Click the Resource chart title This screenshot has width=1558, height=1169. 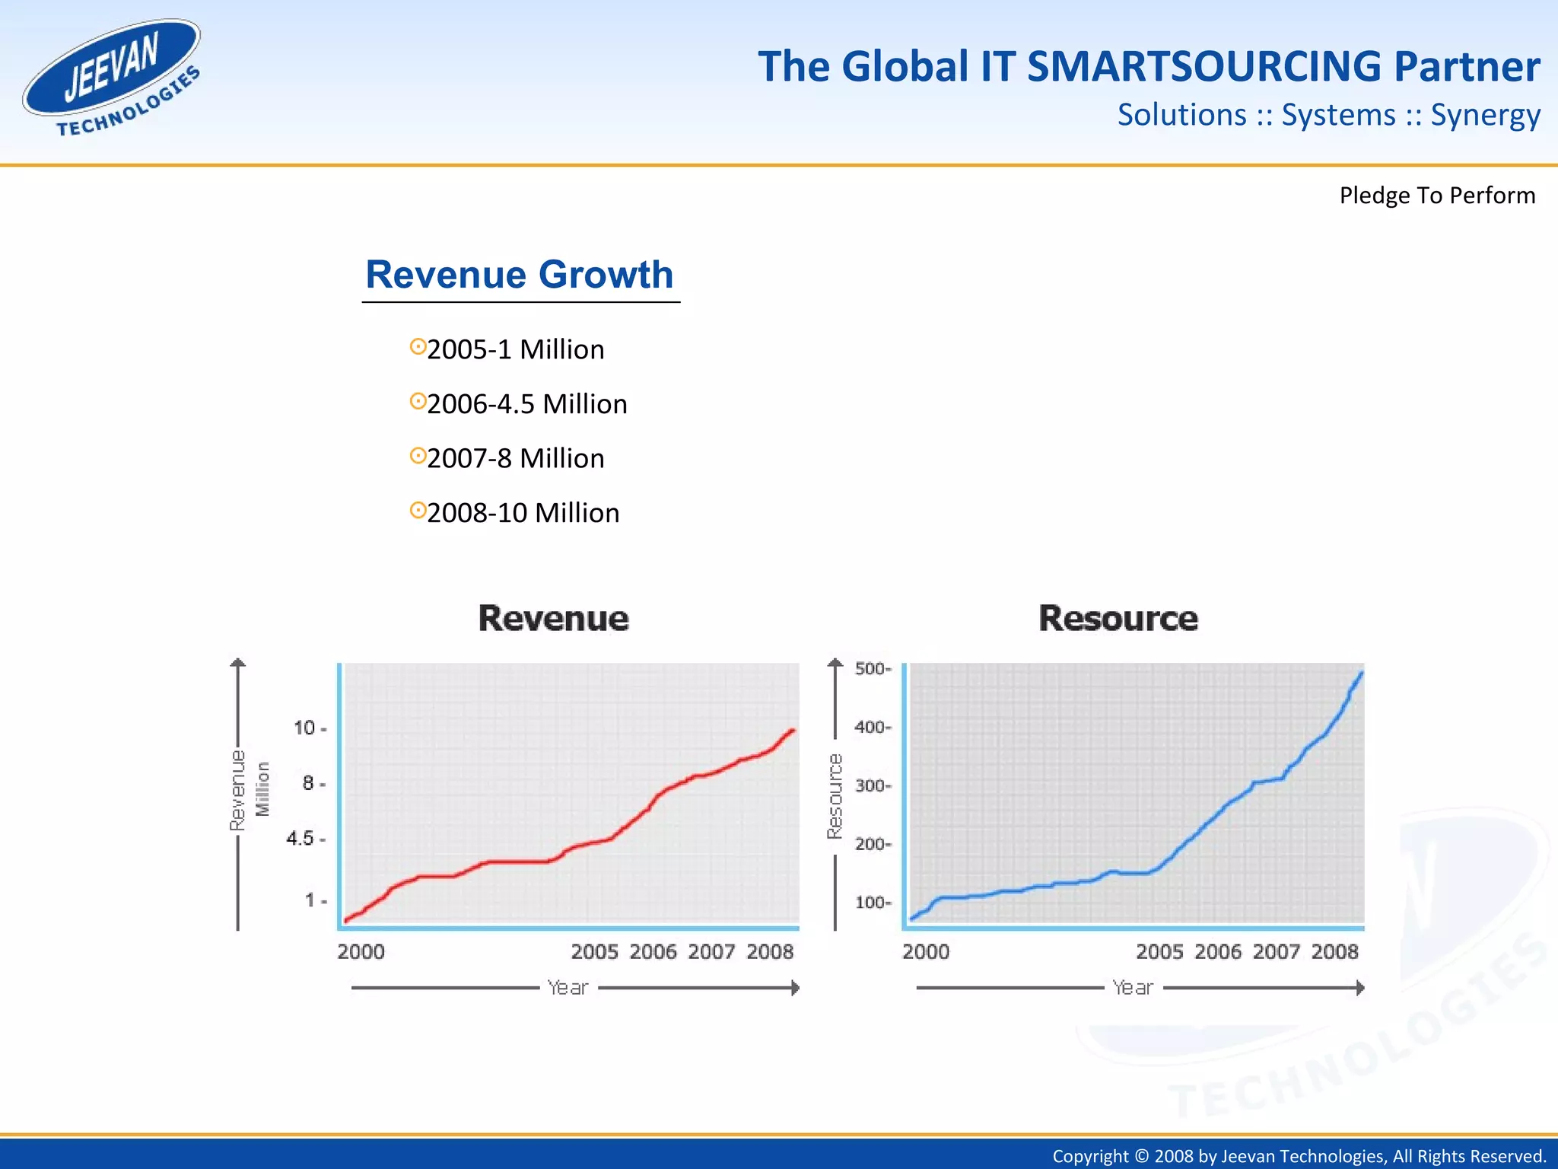click(x=1118, y=618)
